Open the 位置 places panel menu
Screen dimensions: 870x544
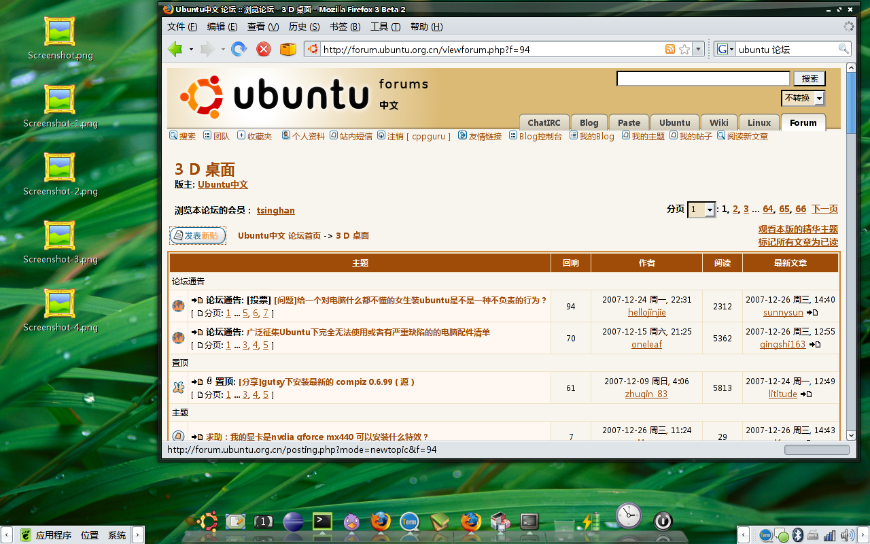tap(90, 535)
